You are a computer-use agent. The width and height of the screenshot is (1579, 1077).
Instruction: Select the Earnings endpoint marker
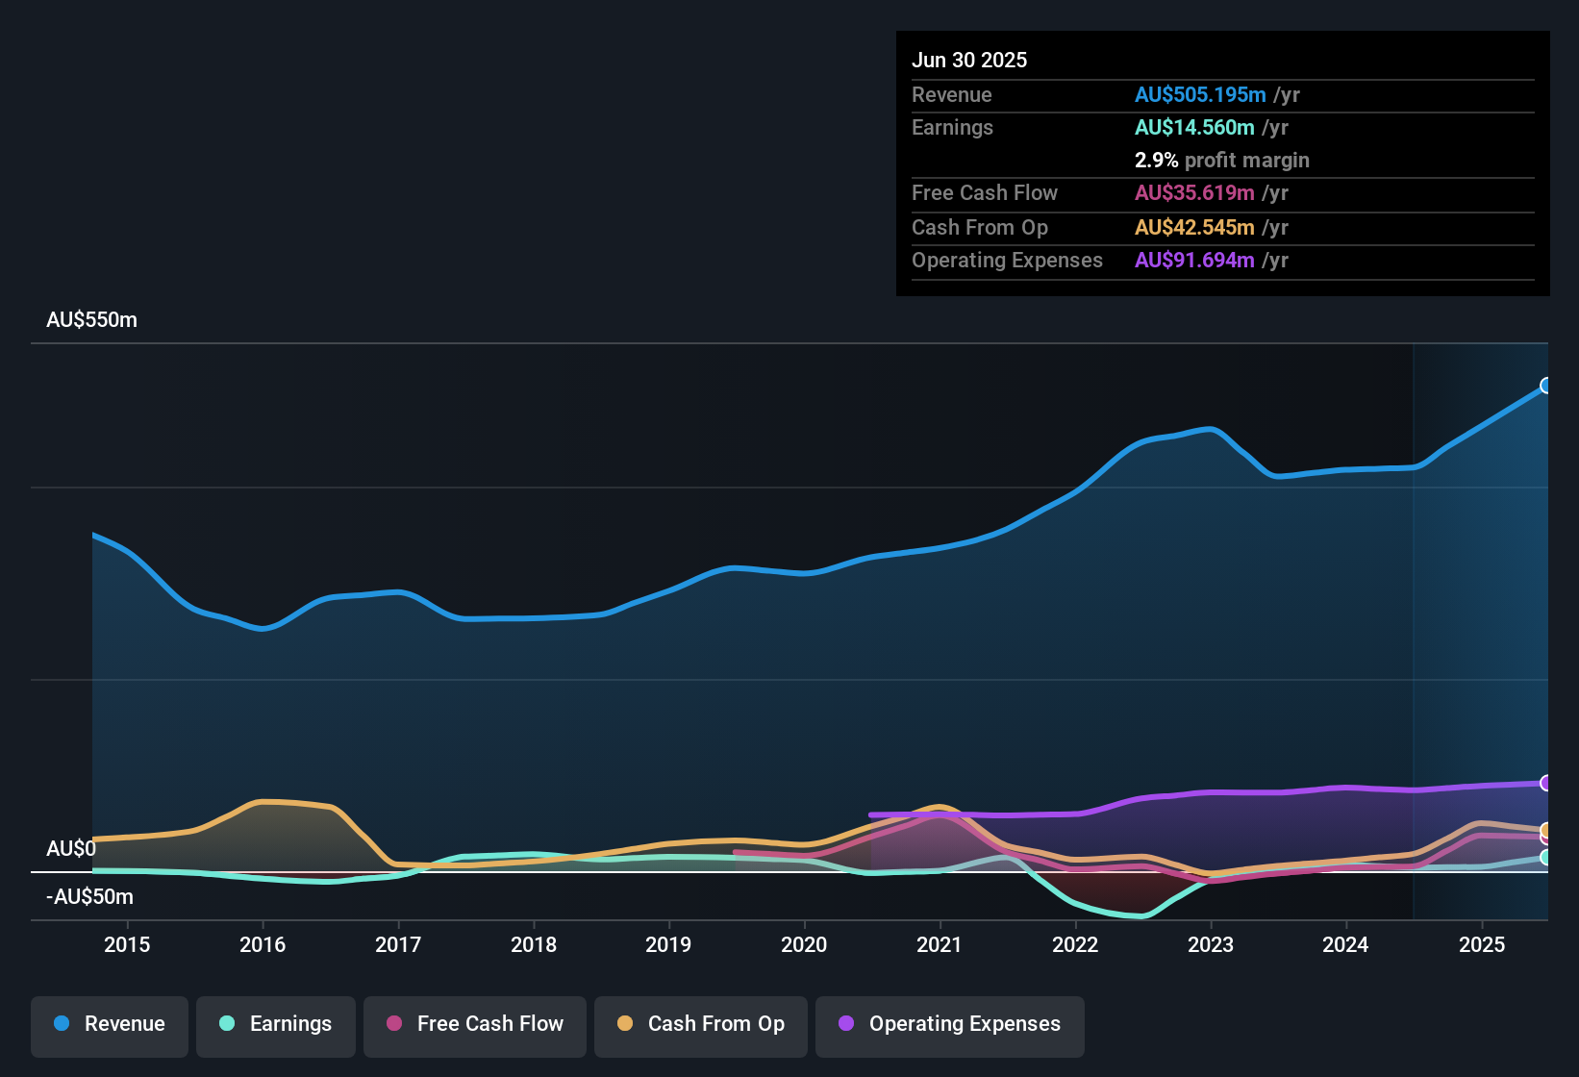coord(1545,855)
